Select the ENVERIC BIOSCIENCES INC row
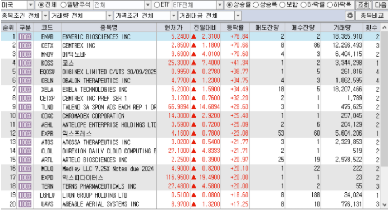Image resolution: width=388 pixels, height=210 pixels. pyautogui.click(x=190, y=37)
